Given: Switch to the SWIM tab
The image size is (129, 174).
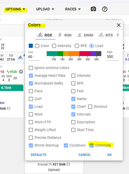Looking at the screenshot, I should coord(85,35).
